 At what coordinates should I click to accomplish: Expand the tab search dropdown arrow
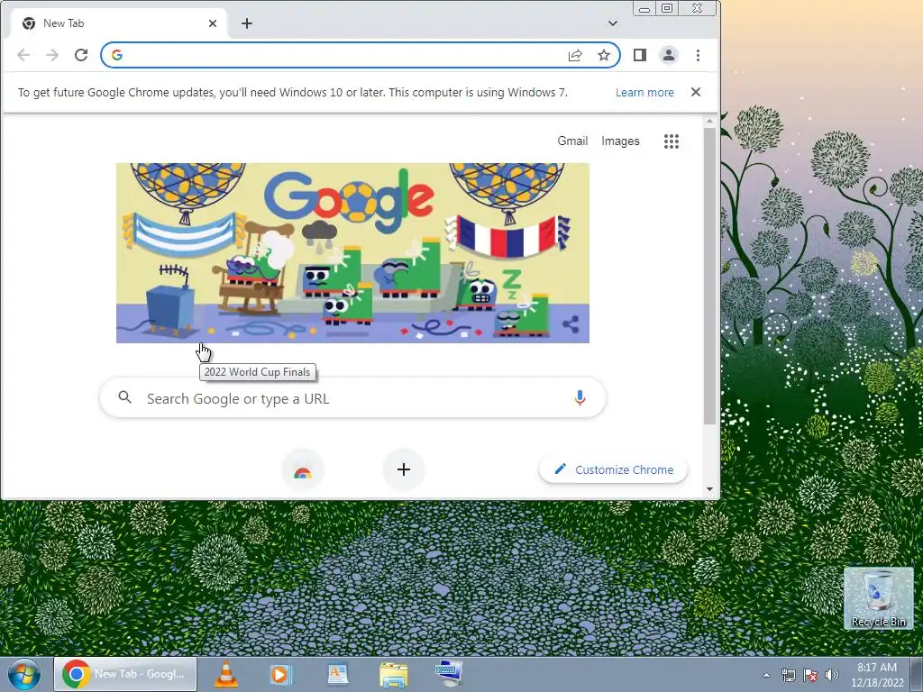pyautogui.click(x=613, y=23)
